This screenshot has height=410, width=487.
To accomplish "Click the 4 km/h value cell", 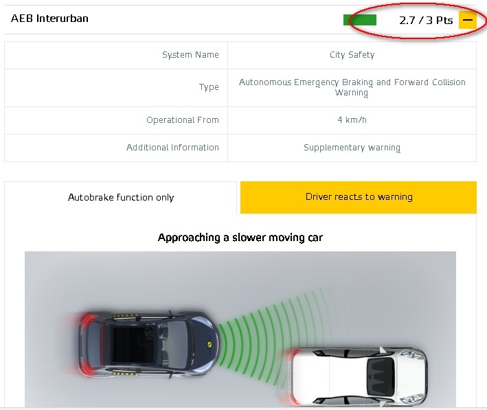I will click(x=352, y=120).
